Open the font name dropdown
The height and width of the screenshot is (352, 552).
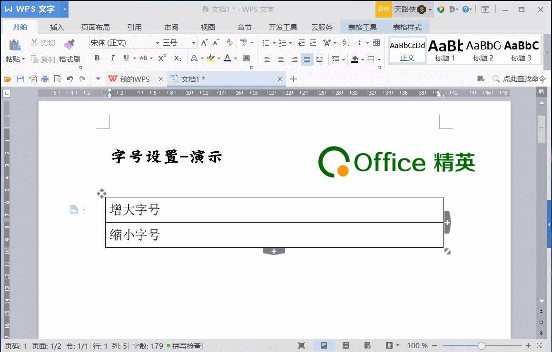pyautogui.click(x=158, y=42)
